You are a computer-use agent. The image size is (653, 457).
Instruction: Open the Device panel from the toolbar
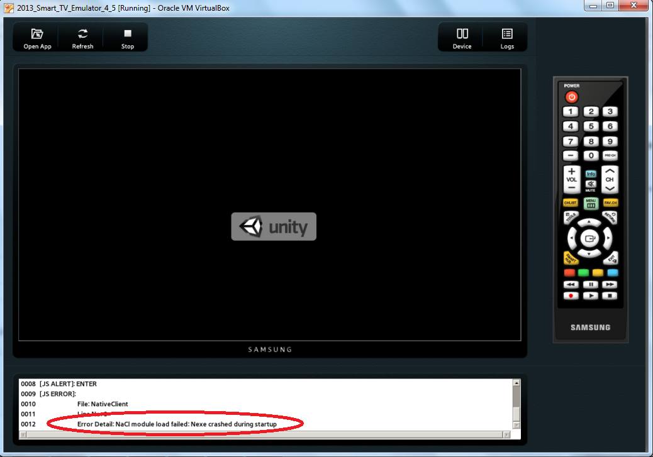[x=461, y=36]
